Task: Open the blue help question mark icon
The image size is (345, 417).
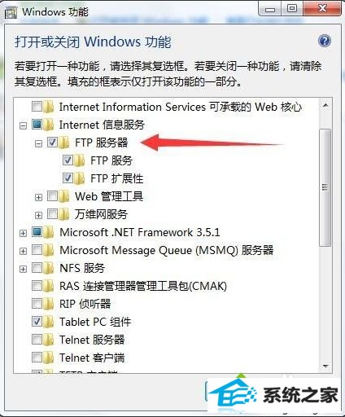Action: 325,41
